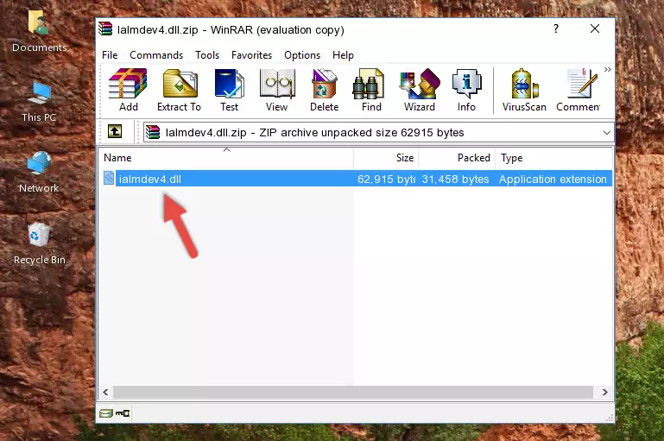Open the View file tool
The height and width of the screenshot is (441, 664).
(x=277, y=90)
